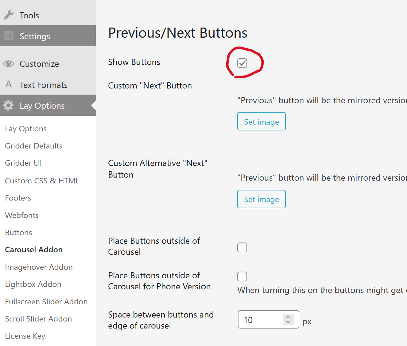
Task: Click the Settings sliders icon
Action: (x=9, y=36)
